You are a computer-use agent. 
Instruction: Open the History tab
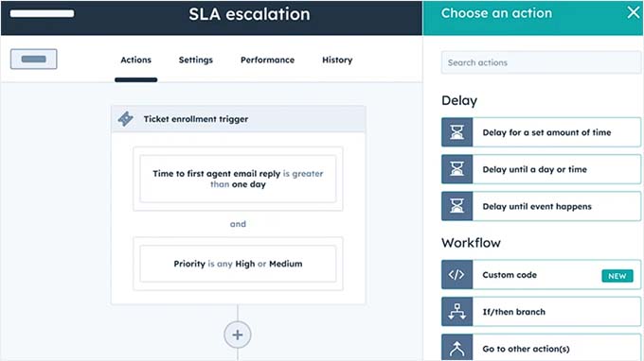coord(337,60)
